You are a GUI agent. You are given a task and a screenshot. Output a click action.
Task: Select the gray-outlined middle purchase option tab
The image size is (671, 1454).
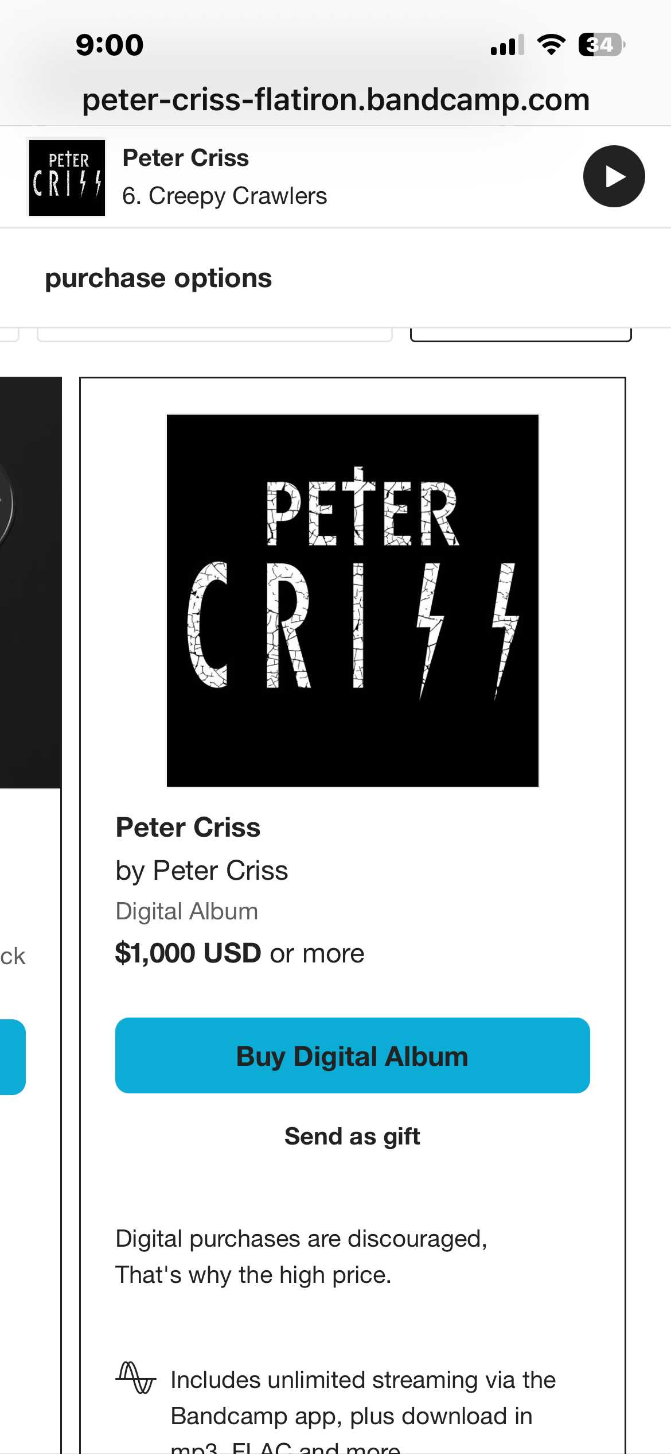coord(214,334)
